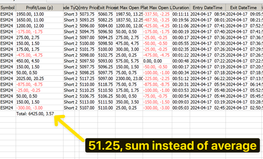Click duration 00:51:12 cell

point(181,78)
